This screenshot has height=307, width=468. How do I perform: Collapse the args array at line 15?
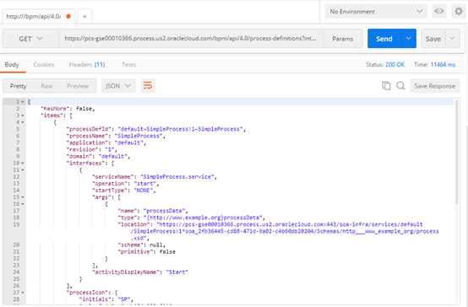pyautogui.click(x=22, y=197)
